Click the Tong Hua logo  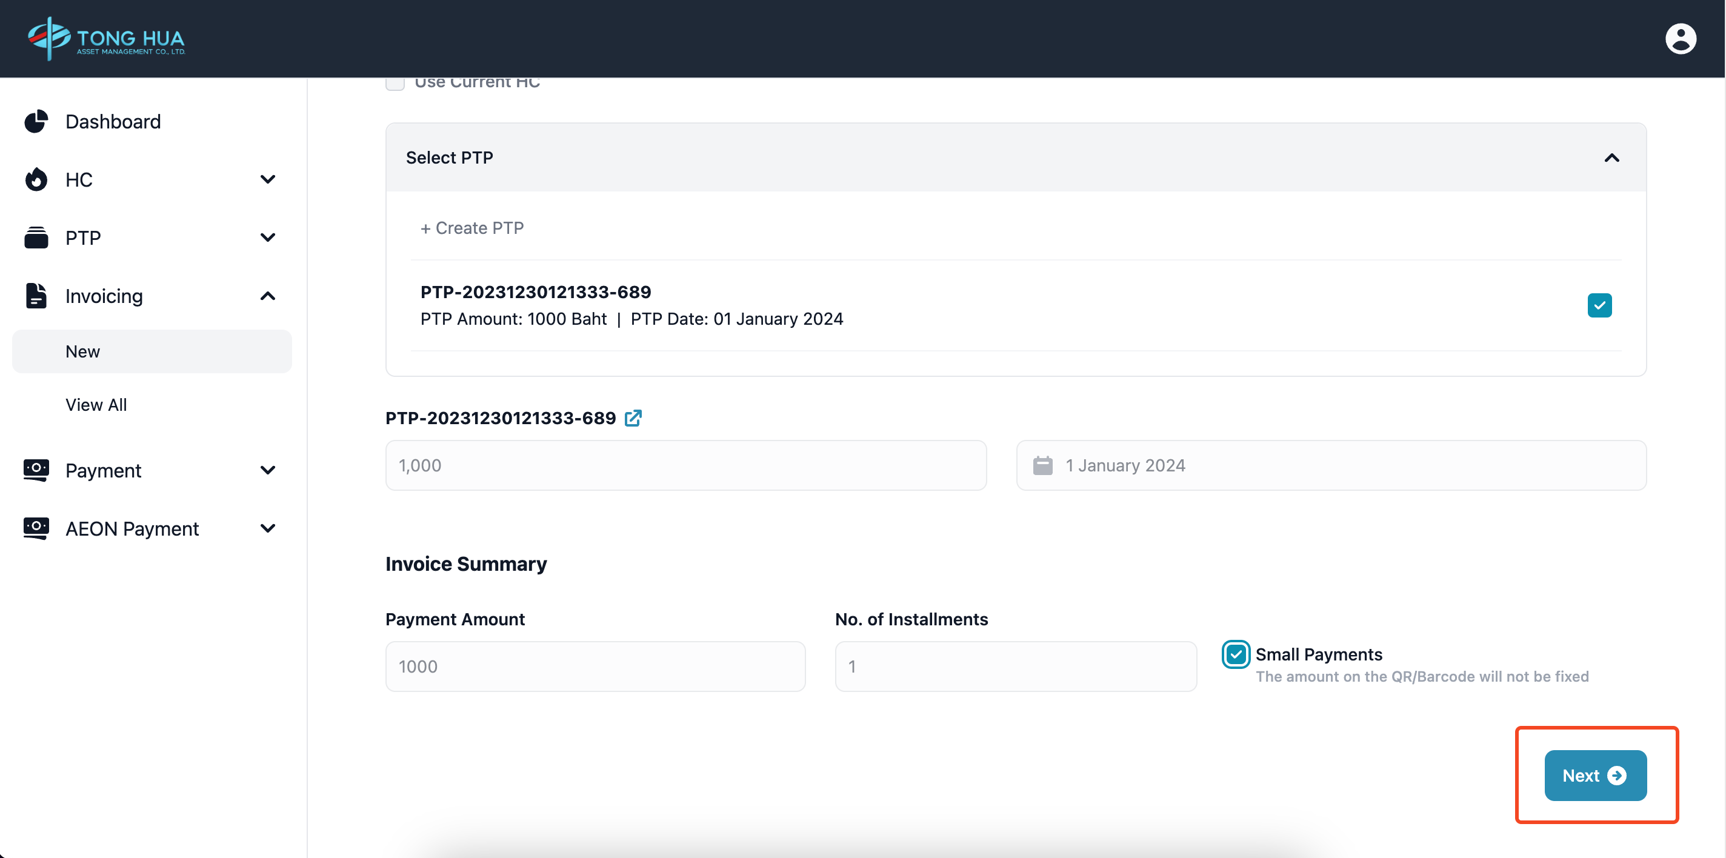click(106, 39)
